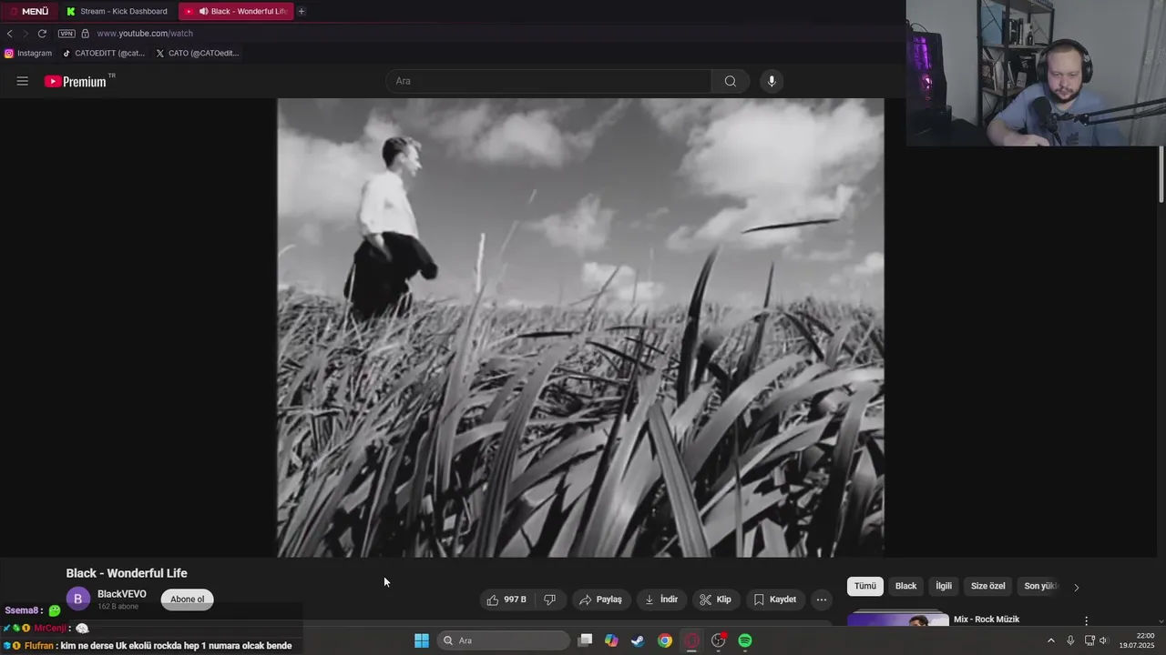Image resolution: width=1166 pixels, height=655 pixels.
Task: Open the CATOEDITT TikTok bookmark
Action: tap(104, 53)
